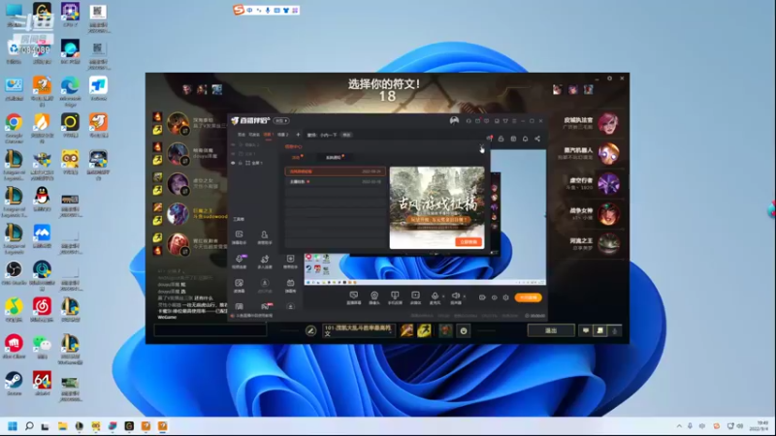Open the chat bubble icon in League client

click(586, 330)
